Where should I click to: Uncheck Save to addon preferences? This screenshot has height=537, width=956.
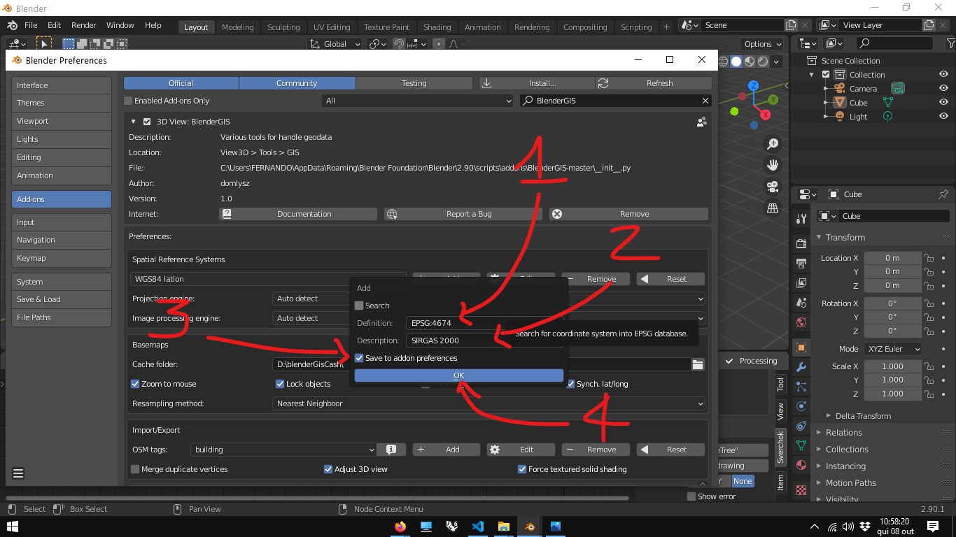[x=360, y=358]
